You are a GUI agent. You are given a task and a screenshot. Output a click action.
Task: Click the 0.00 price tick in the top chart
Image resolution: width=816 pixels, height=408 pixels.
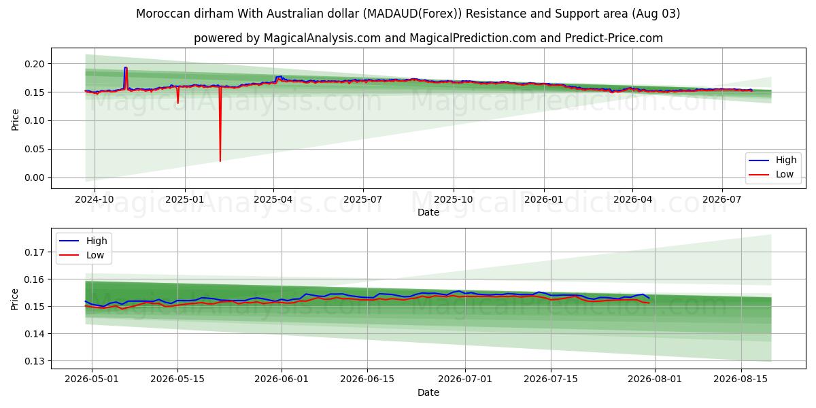(35, 178)
